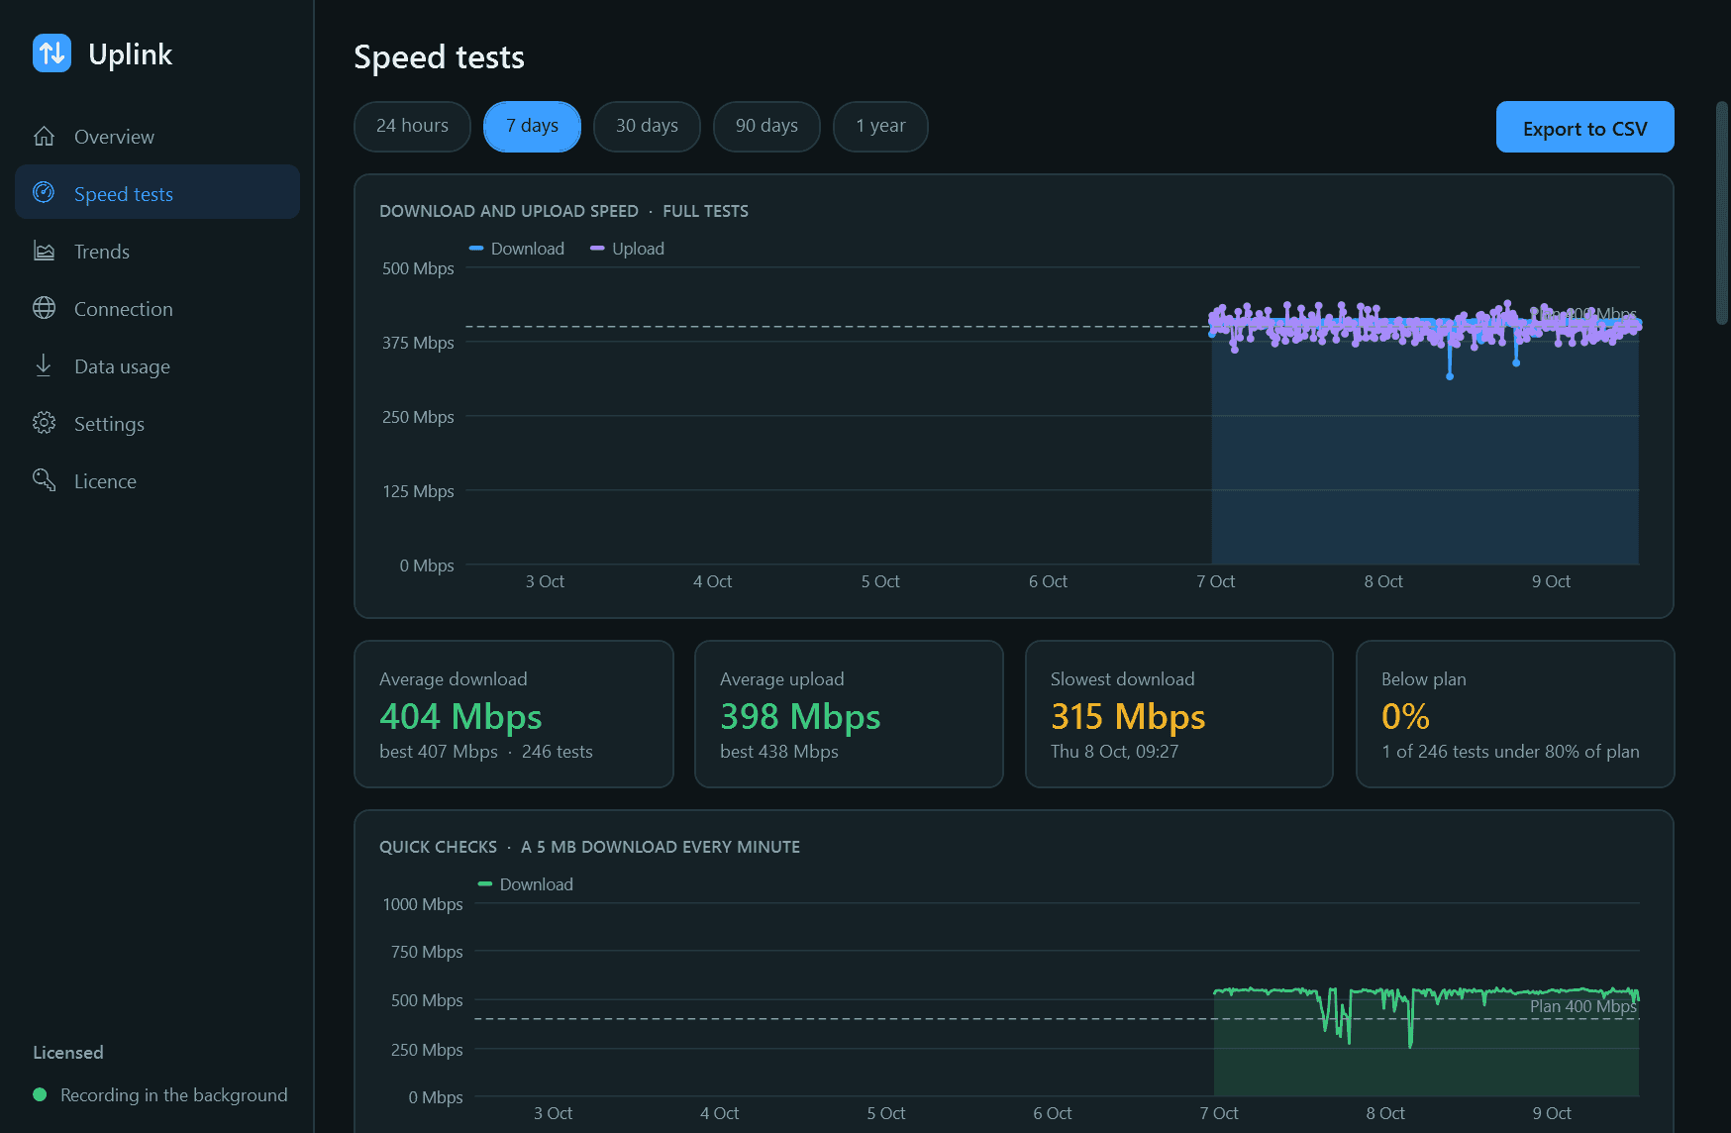Switch range to 24 hours

[412, 127]
